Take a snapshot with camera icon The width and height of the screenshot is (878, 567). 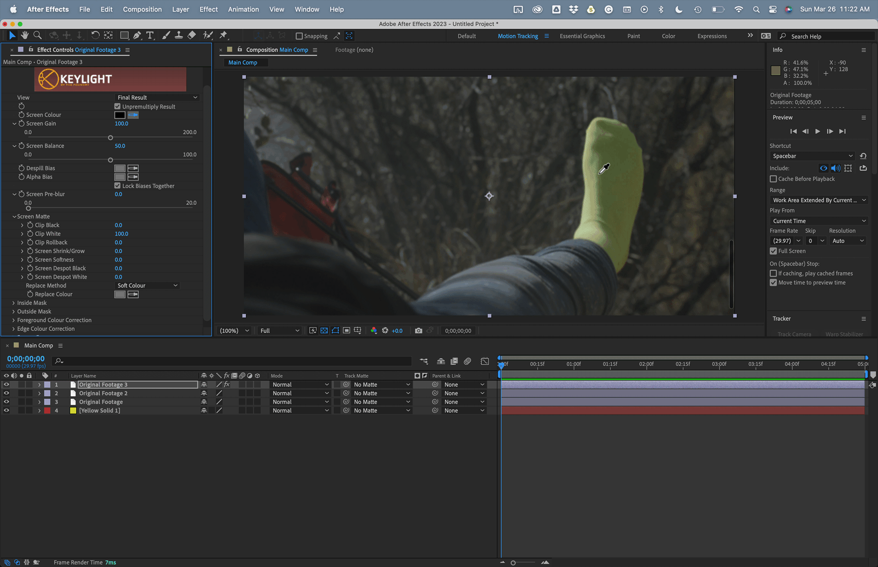418,331
